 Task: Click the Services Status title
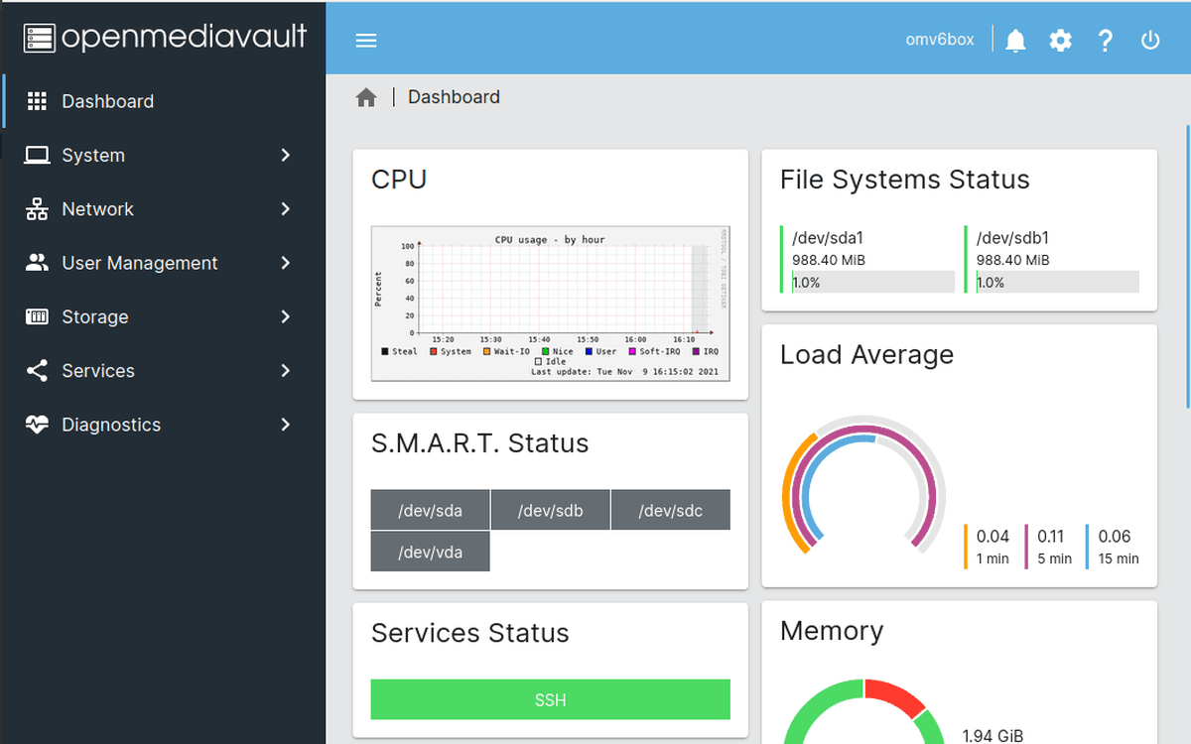[470, 633]
